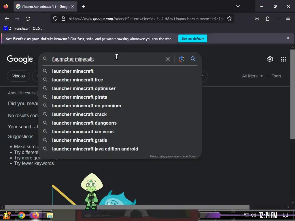Open the tracking protection shield icon

(x=55, y=19)
